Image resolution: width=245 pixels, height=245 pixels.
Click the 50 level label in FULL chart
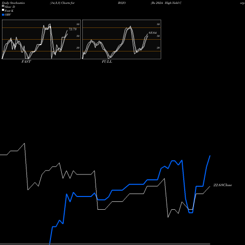[158, 36]
